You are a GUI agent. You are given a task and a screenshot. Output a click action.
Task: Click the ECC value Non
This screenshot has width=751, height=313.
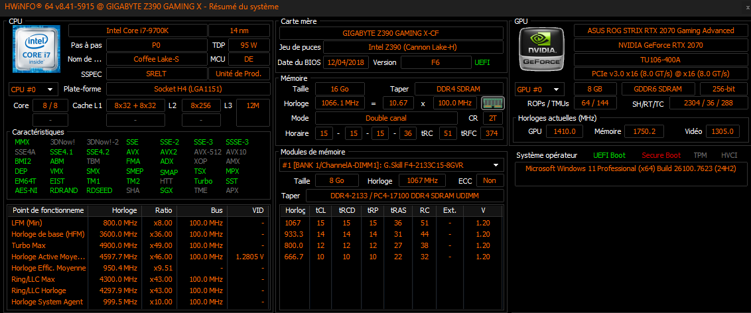coord(490,180)
